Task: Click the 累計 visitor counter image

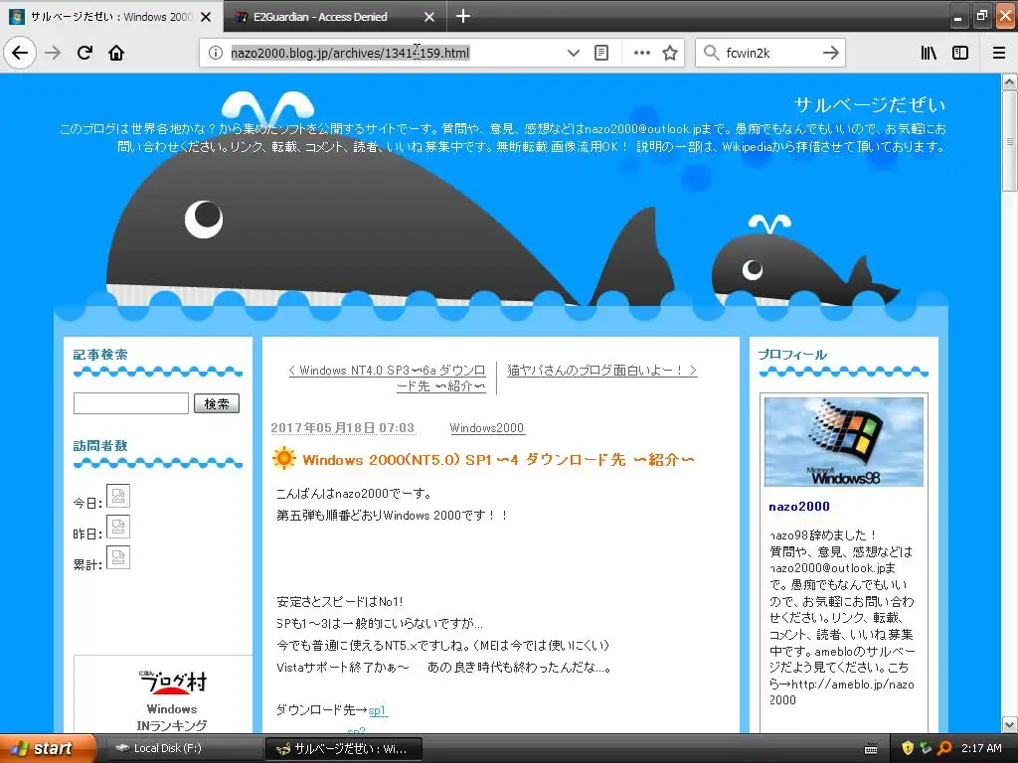Action: (117, 557)
